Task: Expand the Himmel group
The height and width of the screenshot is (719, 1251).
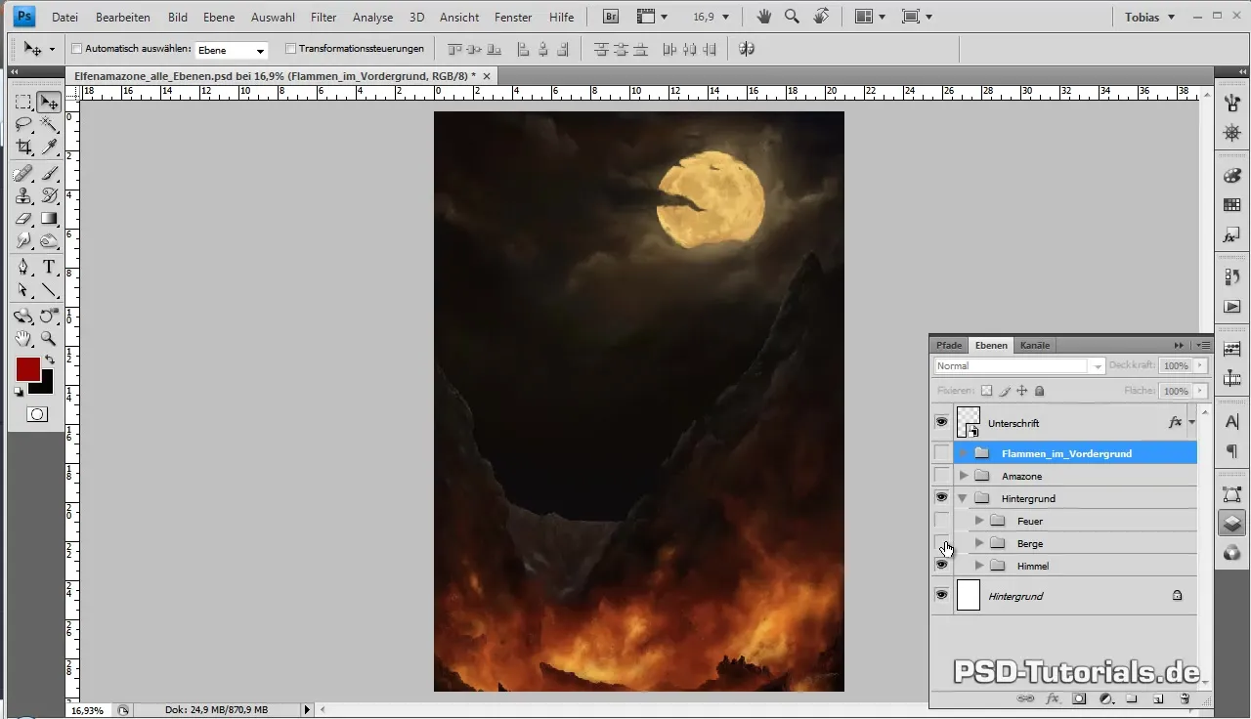Action: [x=979, y=566]
